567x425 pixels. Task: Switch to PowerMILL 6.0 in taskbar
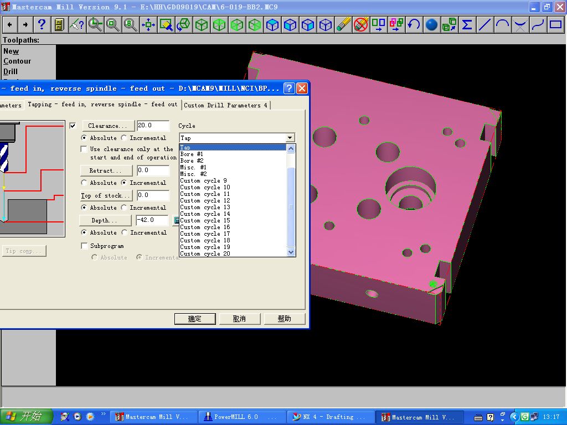243,417
